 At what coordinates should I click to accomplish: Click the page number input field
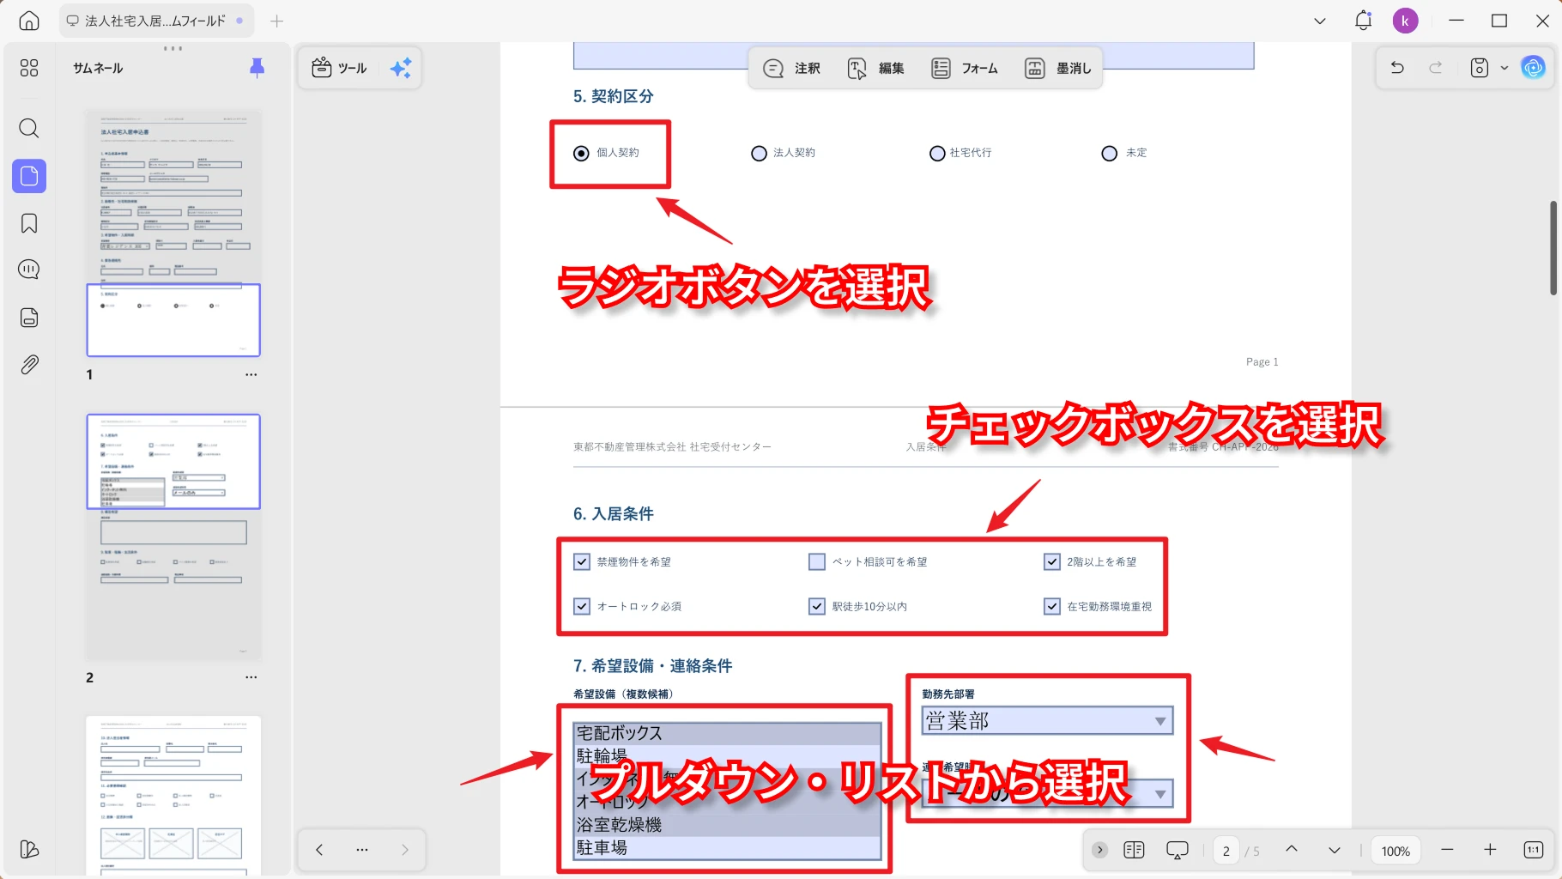click(1226, 851)
